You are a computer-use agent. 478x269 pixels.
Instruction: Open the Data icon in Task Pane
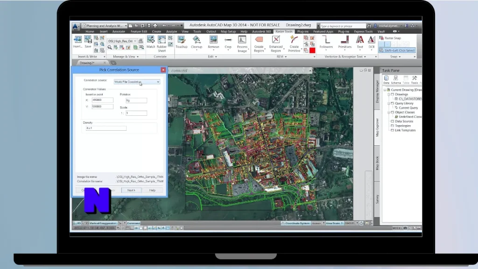pyautogui.click(x=386, y=79)
